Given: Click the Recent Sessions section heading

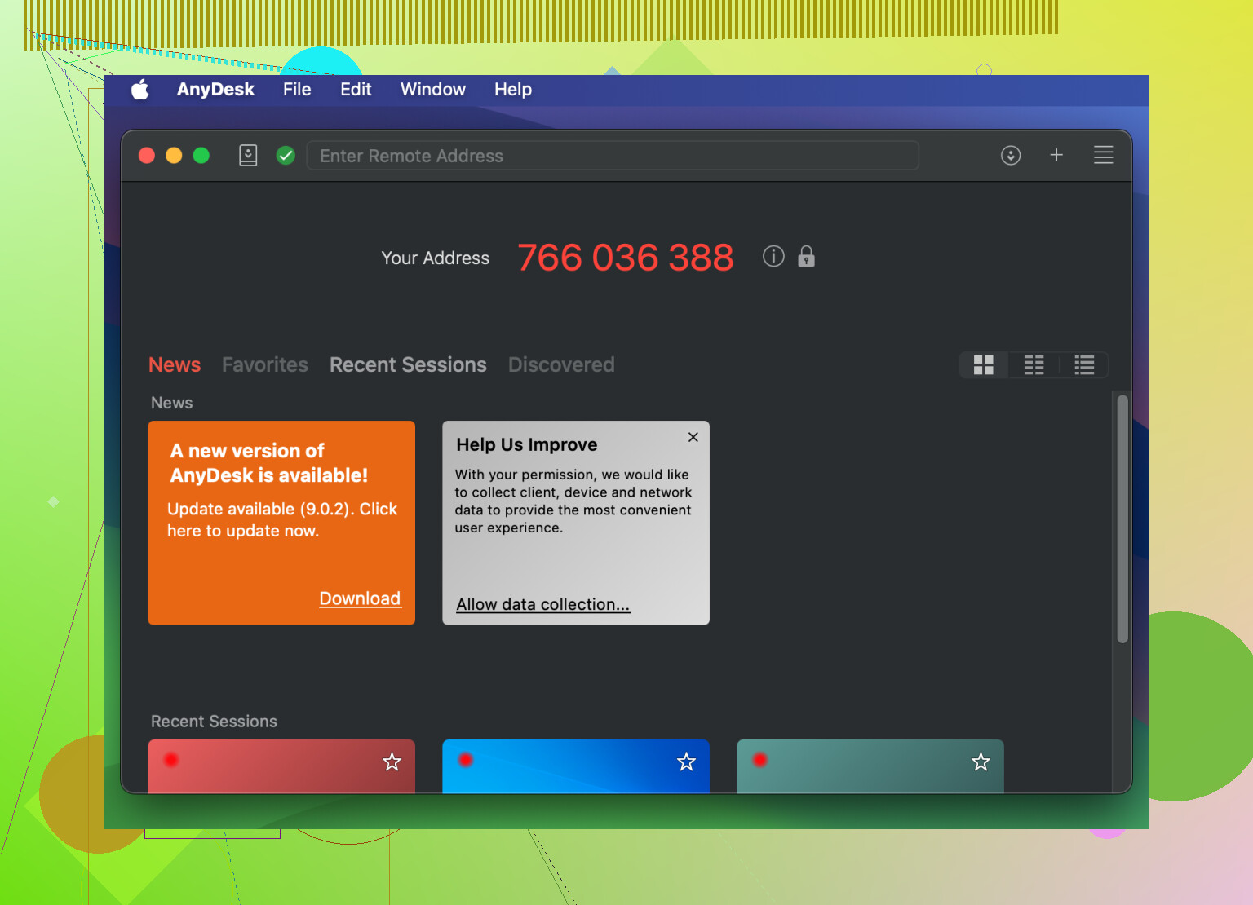Looking at the screenshot, I should [x=214, y=722].
